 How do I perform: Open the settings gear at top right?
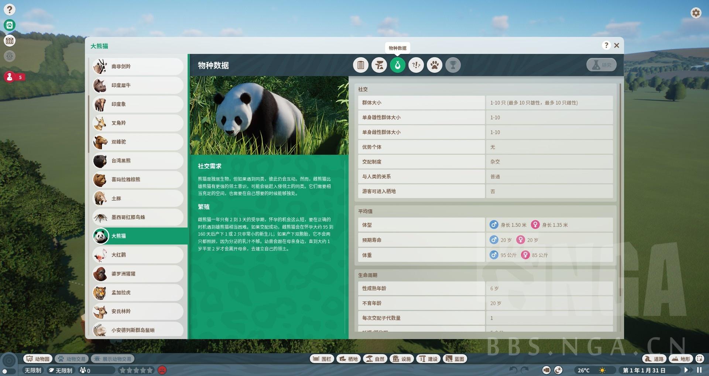[696, 13]
